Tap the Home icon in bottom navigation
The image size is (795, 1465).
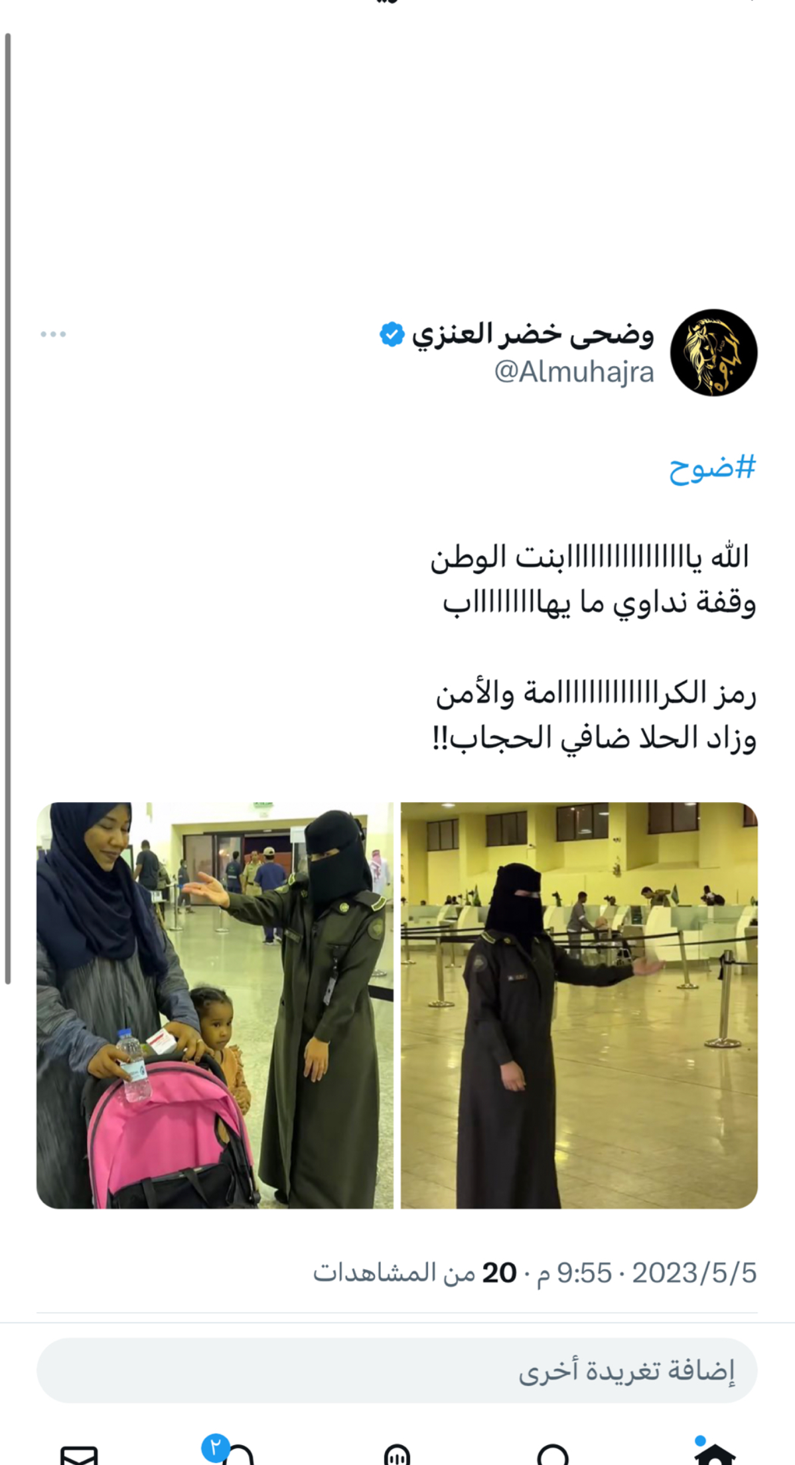click(715, 1454)
